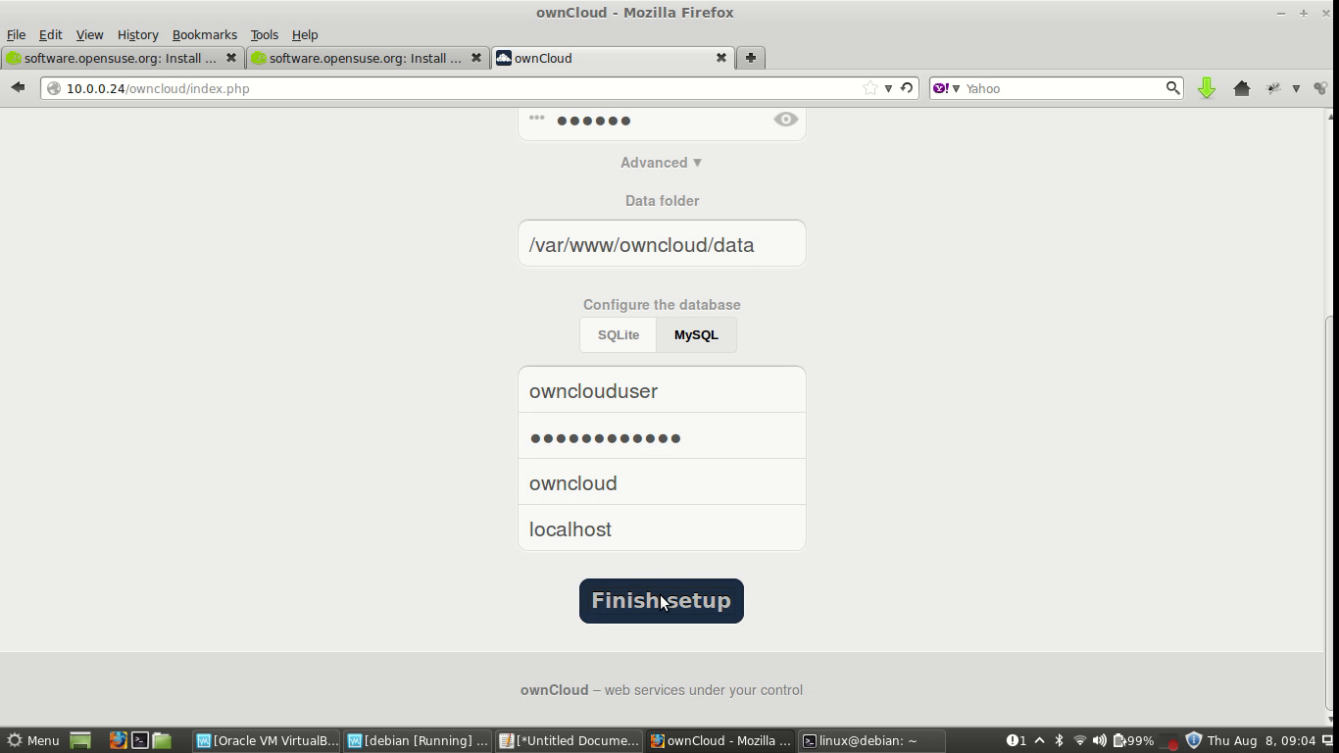Open the Help menu
The height and width of the screenshot is (753, 1339).
pyautogui.click(x=305, y=34)
